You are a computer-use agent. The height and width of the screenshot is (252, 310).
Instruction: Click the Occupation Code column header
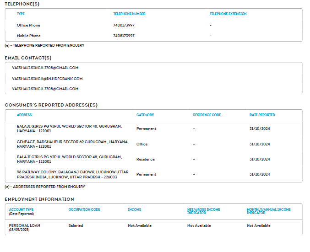coord(84,209)
